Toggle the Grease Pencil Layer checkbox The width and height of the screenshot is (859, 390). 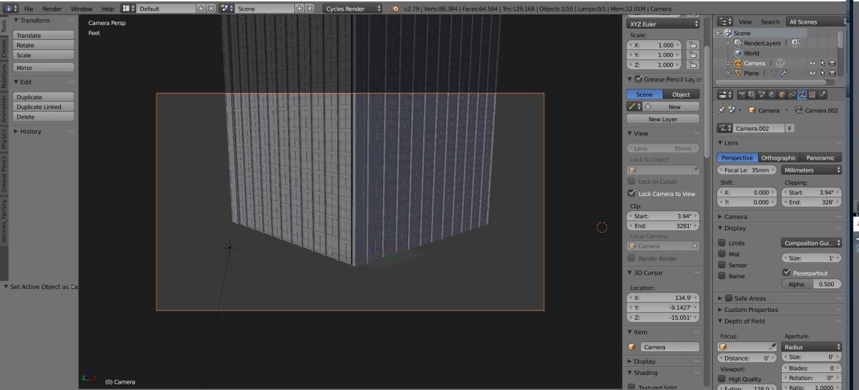coord(639,79)
